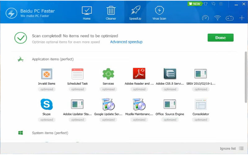This screenshot has height=155, width=248.
Task: Open the skin shirt icon
Action: point(206,4)
